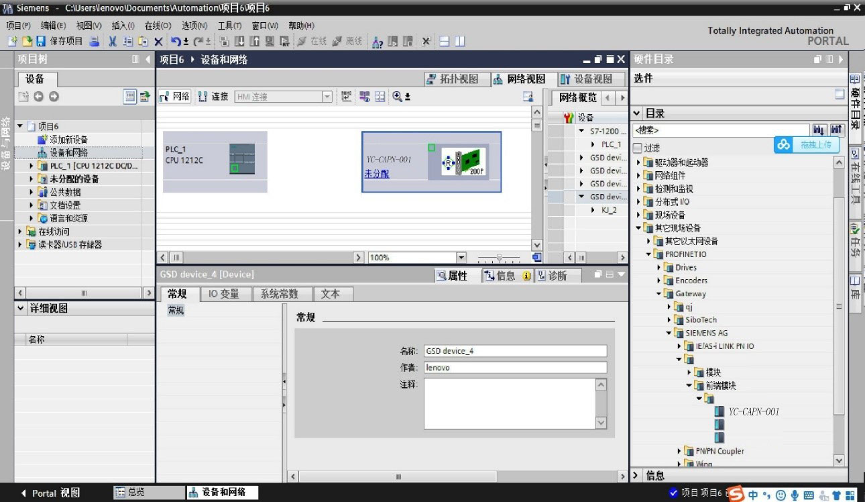Navigate forward in the project tree toolbar
Image resolution: width=865 pixels, height=502 pixels.
54,97
